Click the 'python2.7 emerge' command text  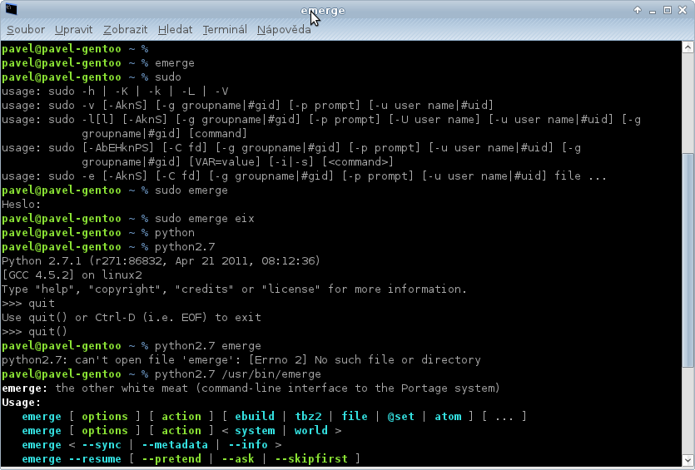[208, 345]
